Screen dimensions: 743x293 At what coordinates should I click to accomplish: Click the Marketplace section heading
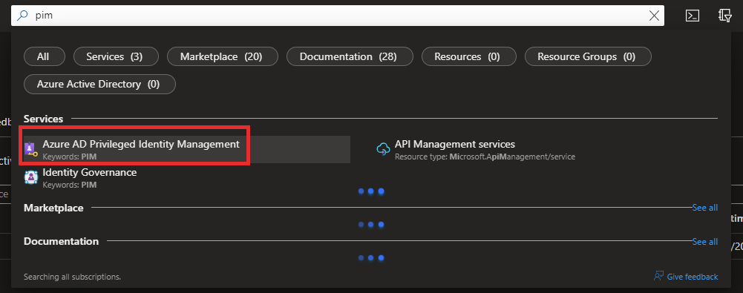coord(53,208)
